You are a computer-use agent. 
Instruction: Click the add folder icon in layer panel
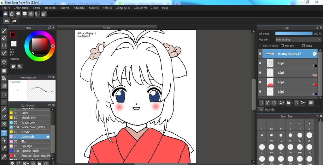288,103
